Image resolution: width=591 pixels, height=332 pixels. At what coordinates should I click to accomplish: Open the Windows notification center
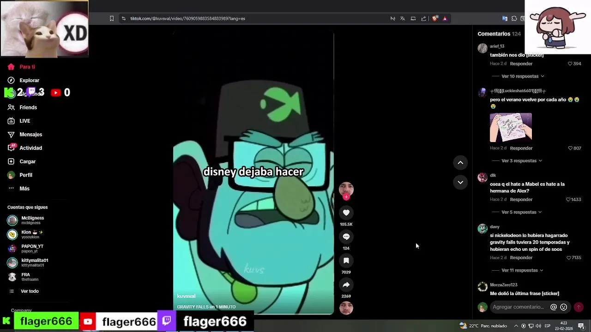(x=581, y=326)
